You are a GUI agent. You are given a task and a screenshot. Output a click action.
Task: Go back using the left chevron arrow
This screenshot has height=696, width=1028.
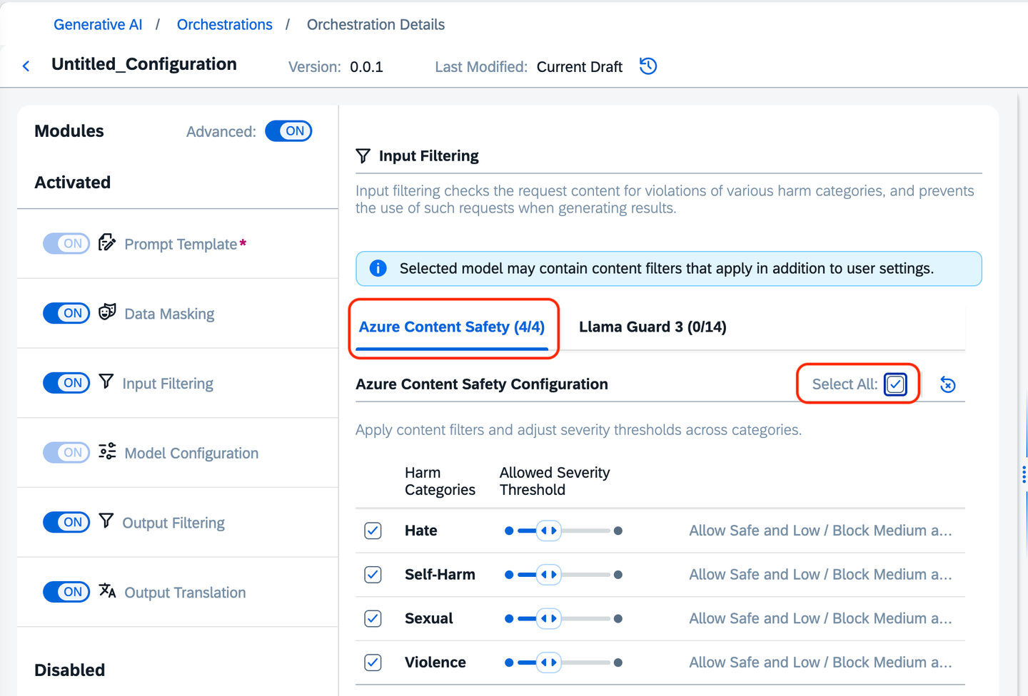click(x=26, y=66)
